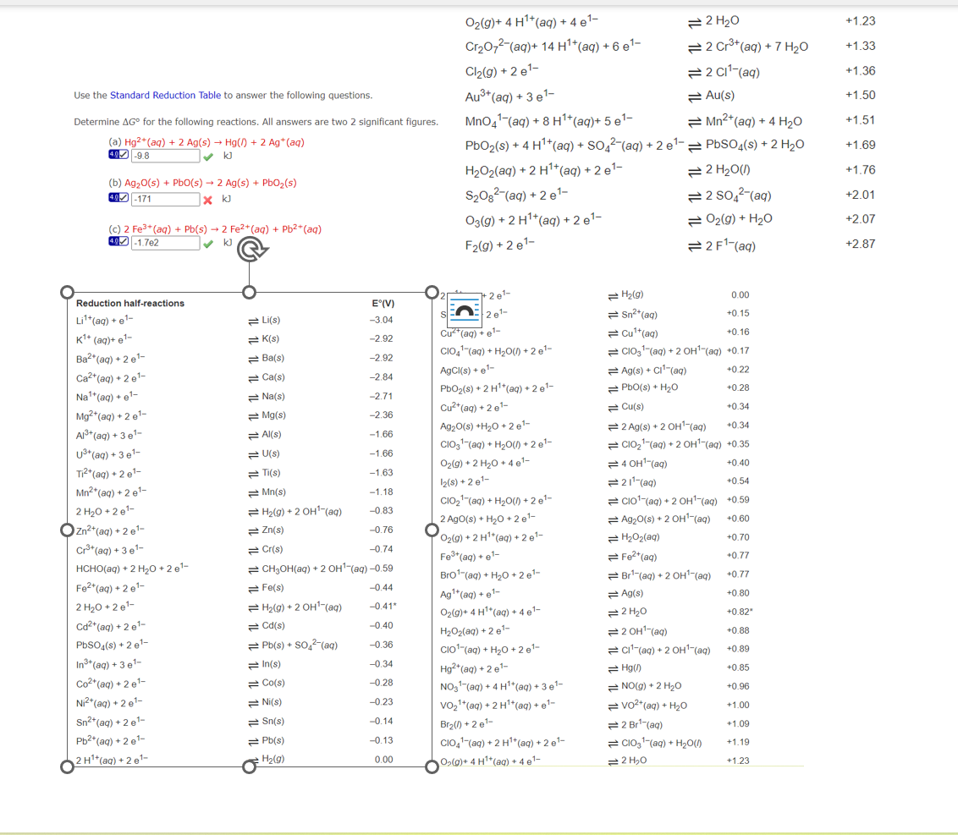Click the Li1+(aq) + e1- half-reaction

(104, 320)
